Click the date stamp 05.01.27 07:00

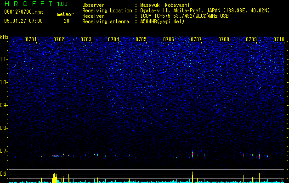(23, 21)
